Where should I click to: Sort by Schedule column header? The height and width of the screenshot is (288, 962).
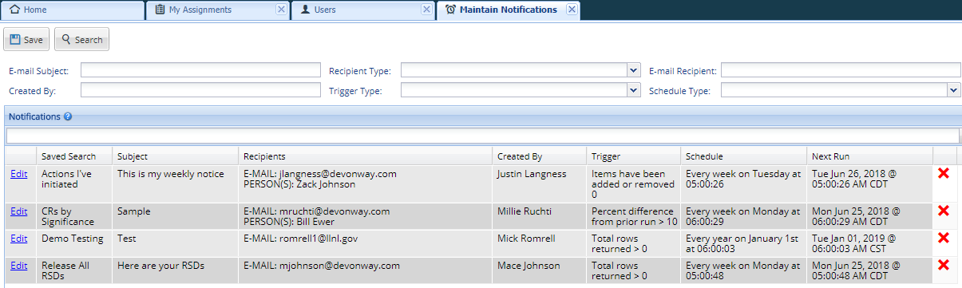(x=743, y=156)
